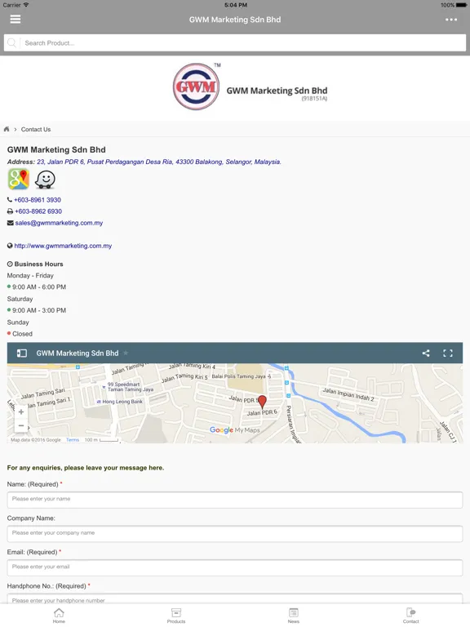Image resolution: width=470 pixels, height=627 pixels.
Task: Open the hamburger menu
Action: pyautogui.click(x=16, y=20)
